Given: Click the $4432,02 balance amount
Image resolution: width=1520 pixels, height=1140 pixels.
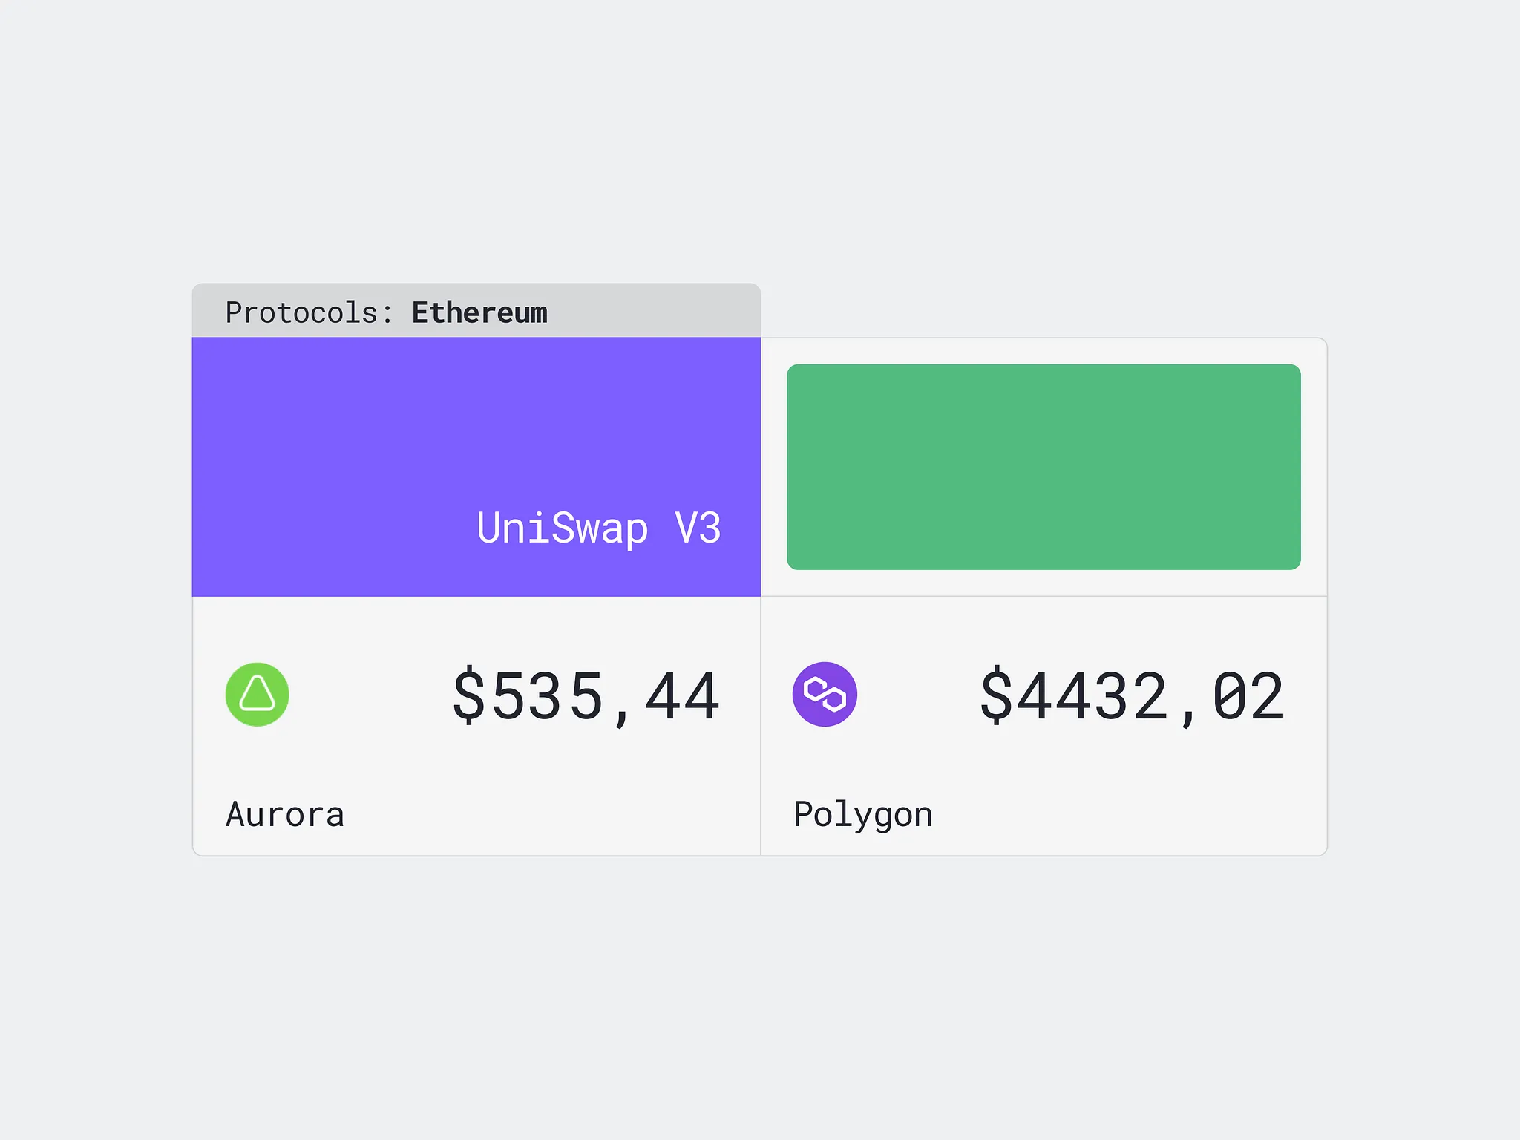Looking at the screenshot, I should [1132, 695].
